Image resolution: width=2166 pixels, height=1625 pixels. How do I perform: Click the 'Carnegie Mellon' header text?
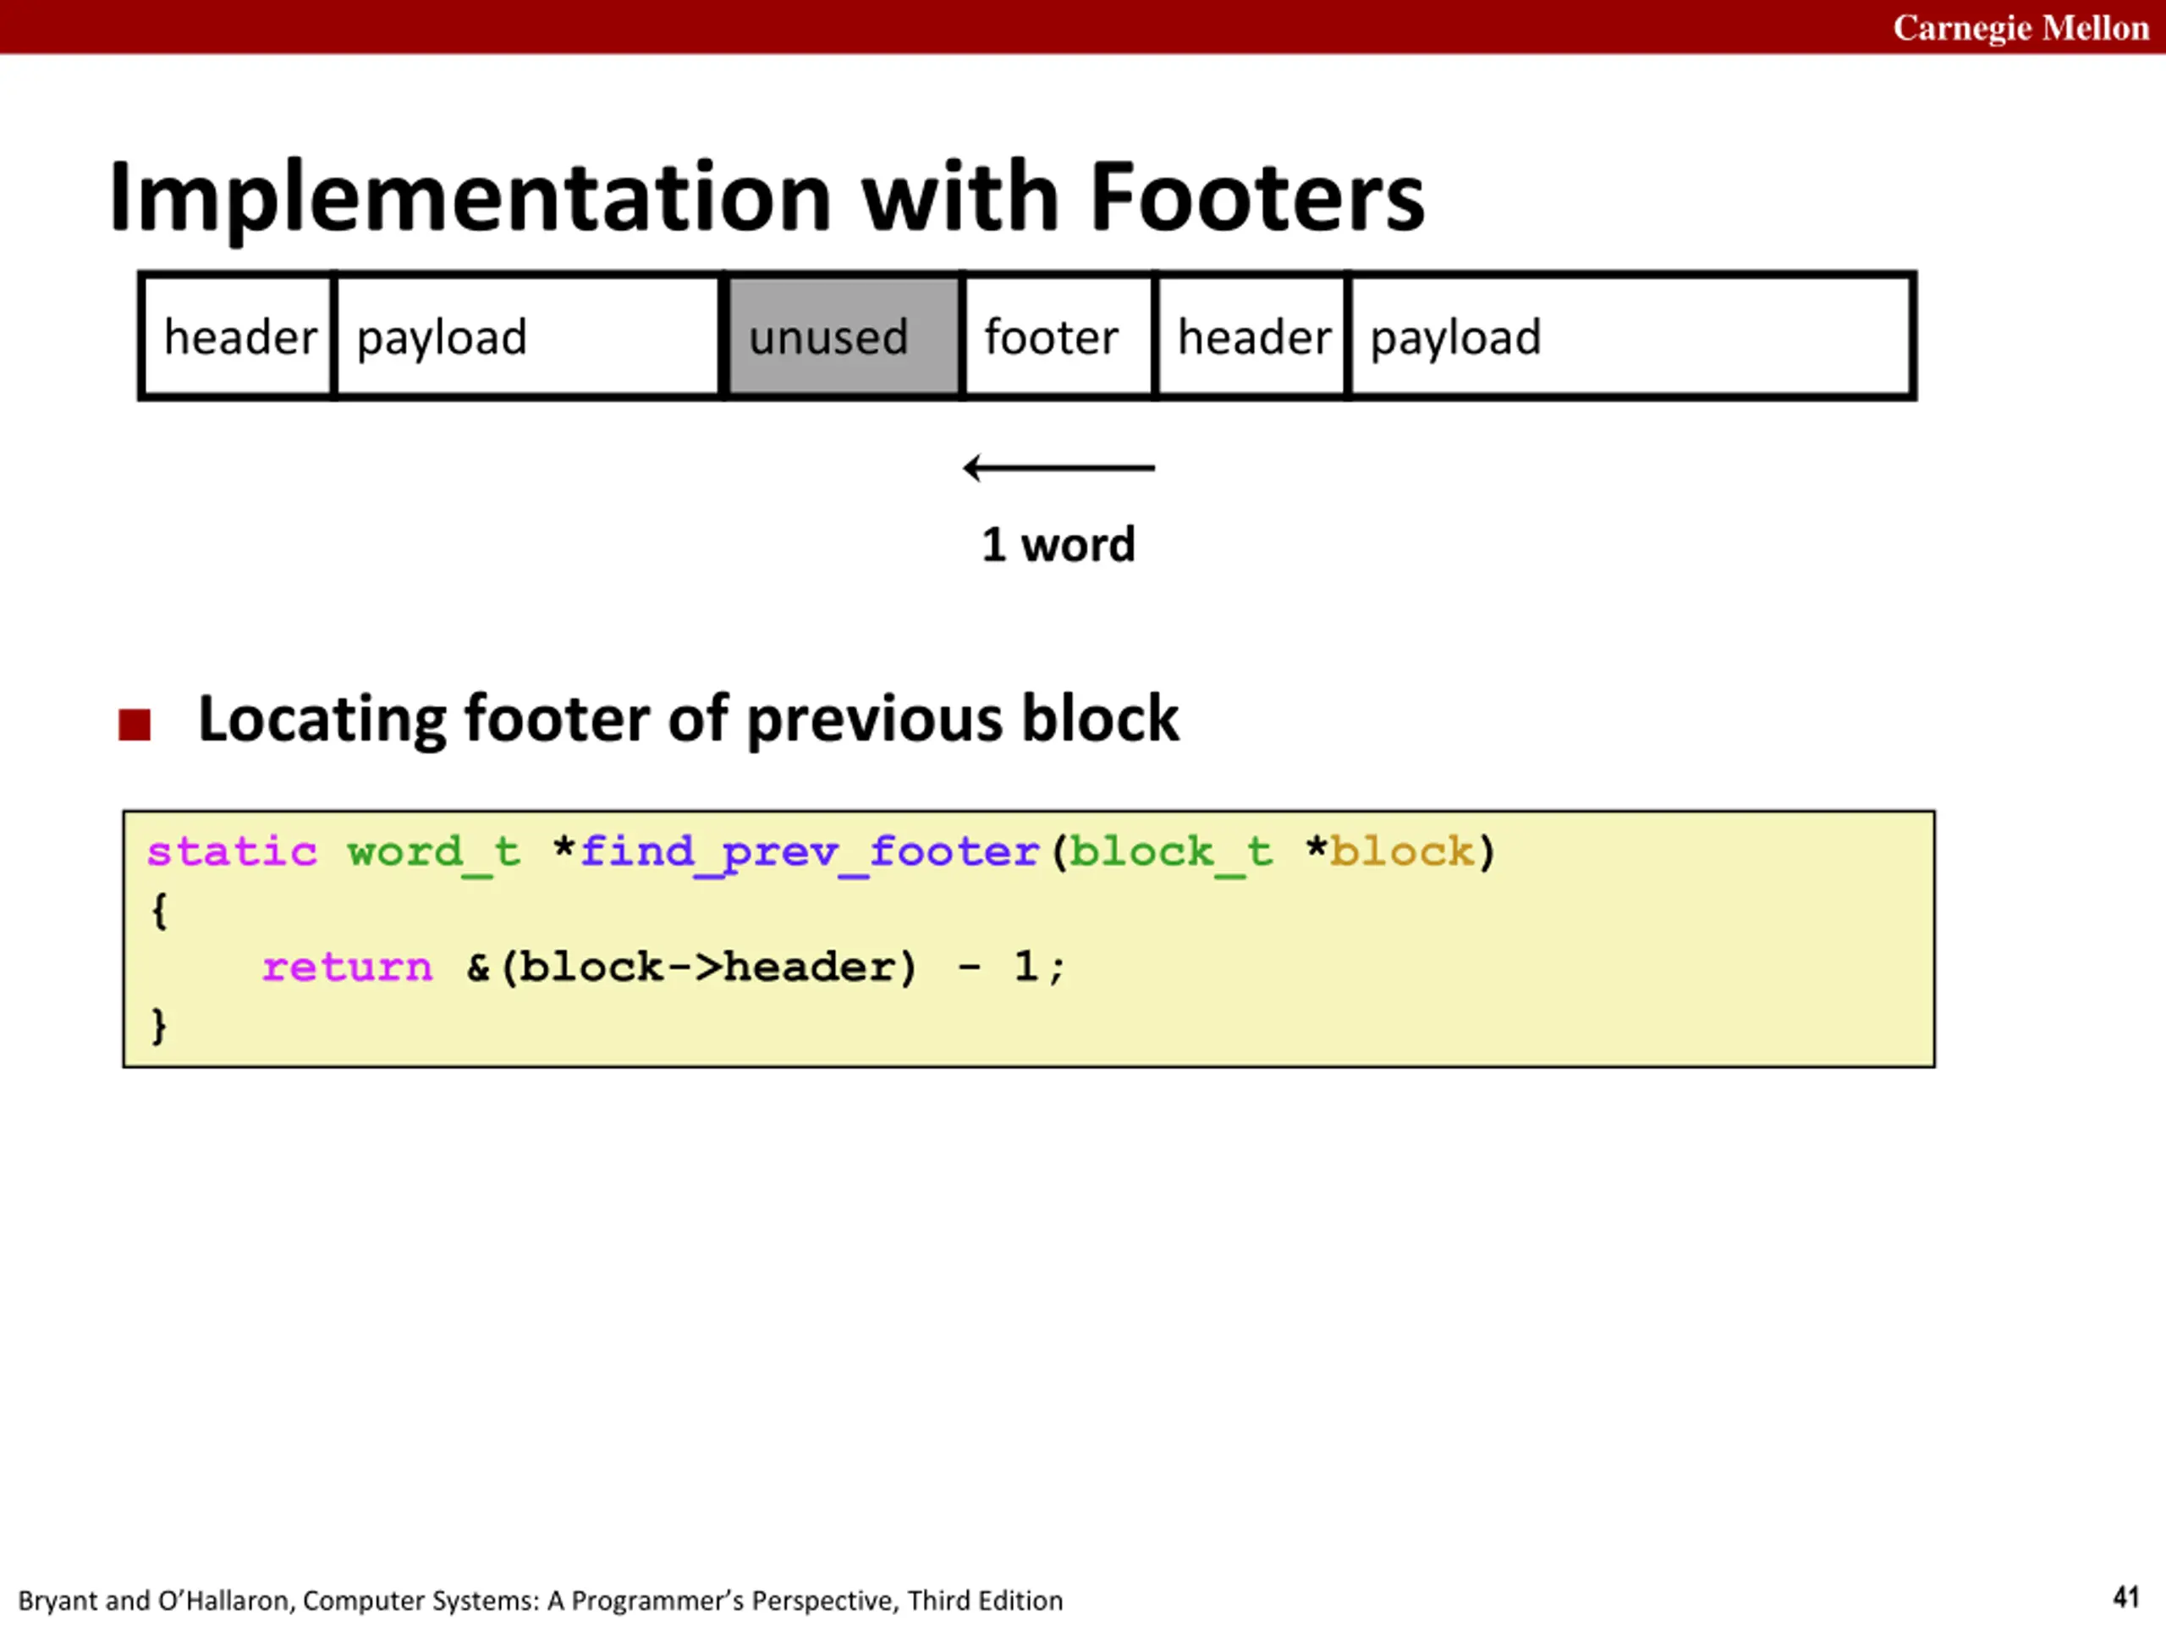(x=2021, y=27)
